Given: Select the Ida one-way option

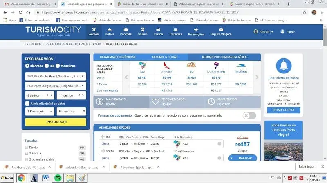Looking at the screenshot, I should 47,66.
